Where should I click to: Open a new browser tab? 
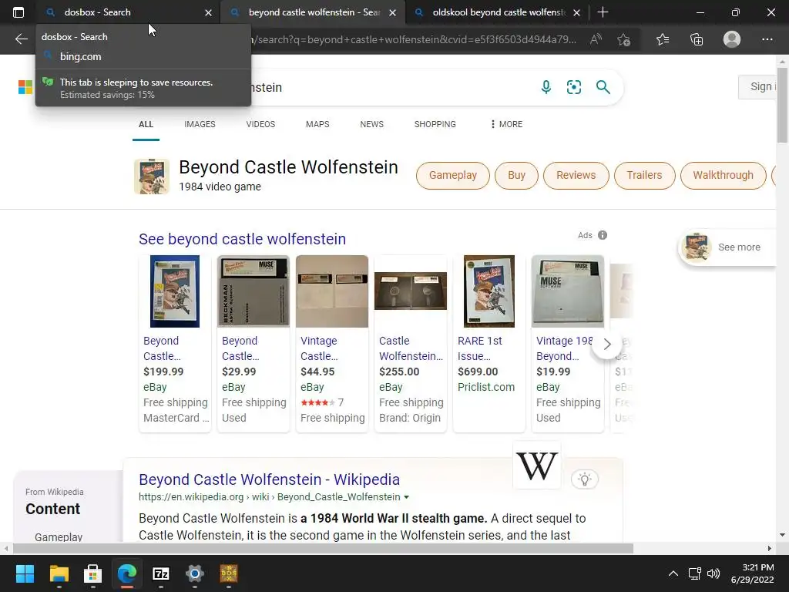(603, 12)
